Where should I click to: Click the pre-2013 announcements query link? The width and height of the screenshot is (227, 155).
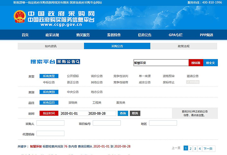(194, 113)
